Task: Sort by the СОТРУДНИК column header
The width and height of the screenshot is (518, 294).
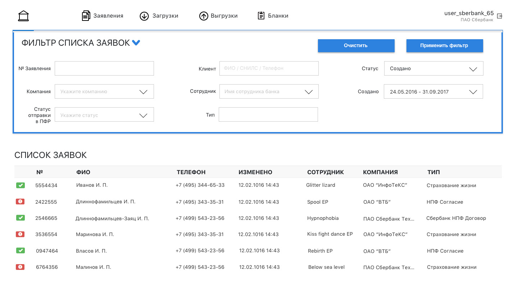Action: coord(326,172)
